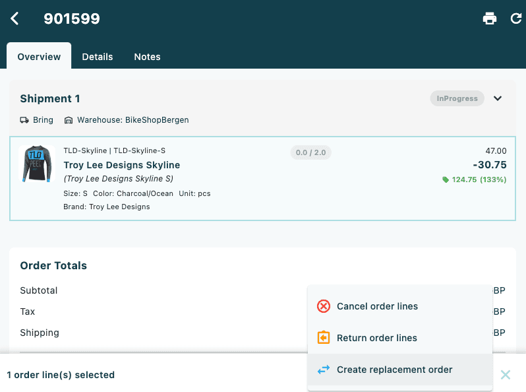Print order 901599 using printer icon

point(490,18)
